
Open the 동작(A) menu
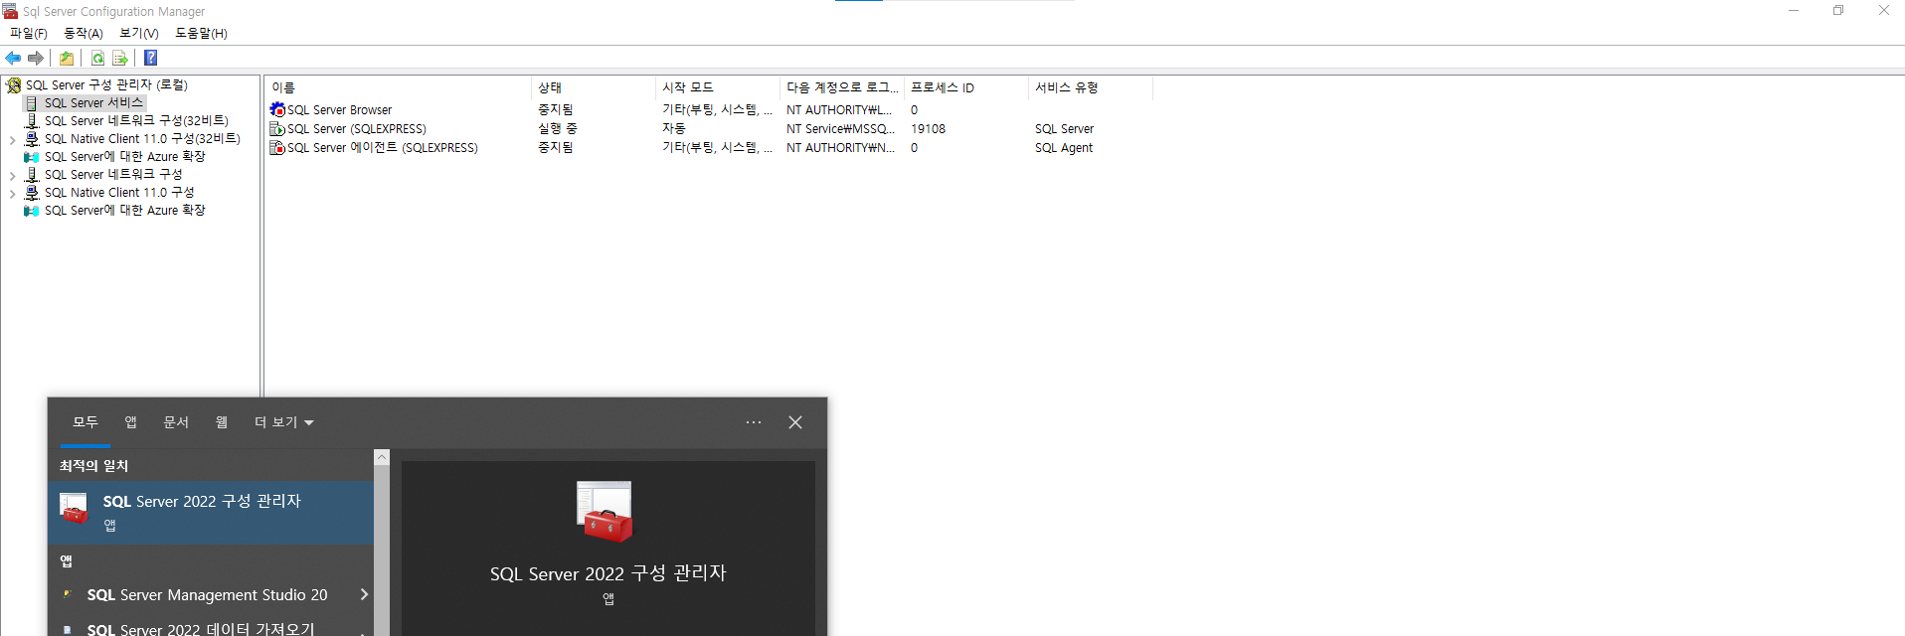[84, 33]
